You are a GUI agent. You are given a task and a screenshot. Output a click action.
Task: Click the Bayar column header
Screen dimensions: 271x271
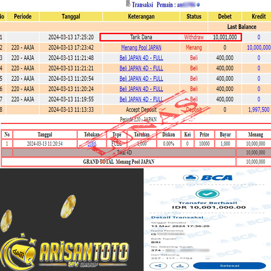coord(225,134)
